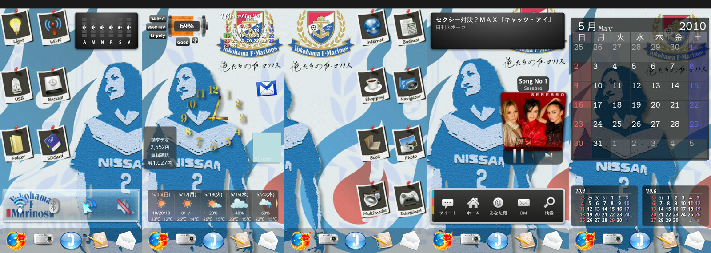This screenshot has width=711, height=253.
Task: Select the 5/18(火) weather forecast
Action: [x=213, y=206]
